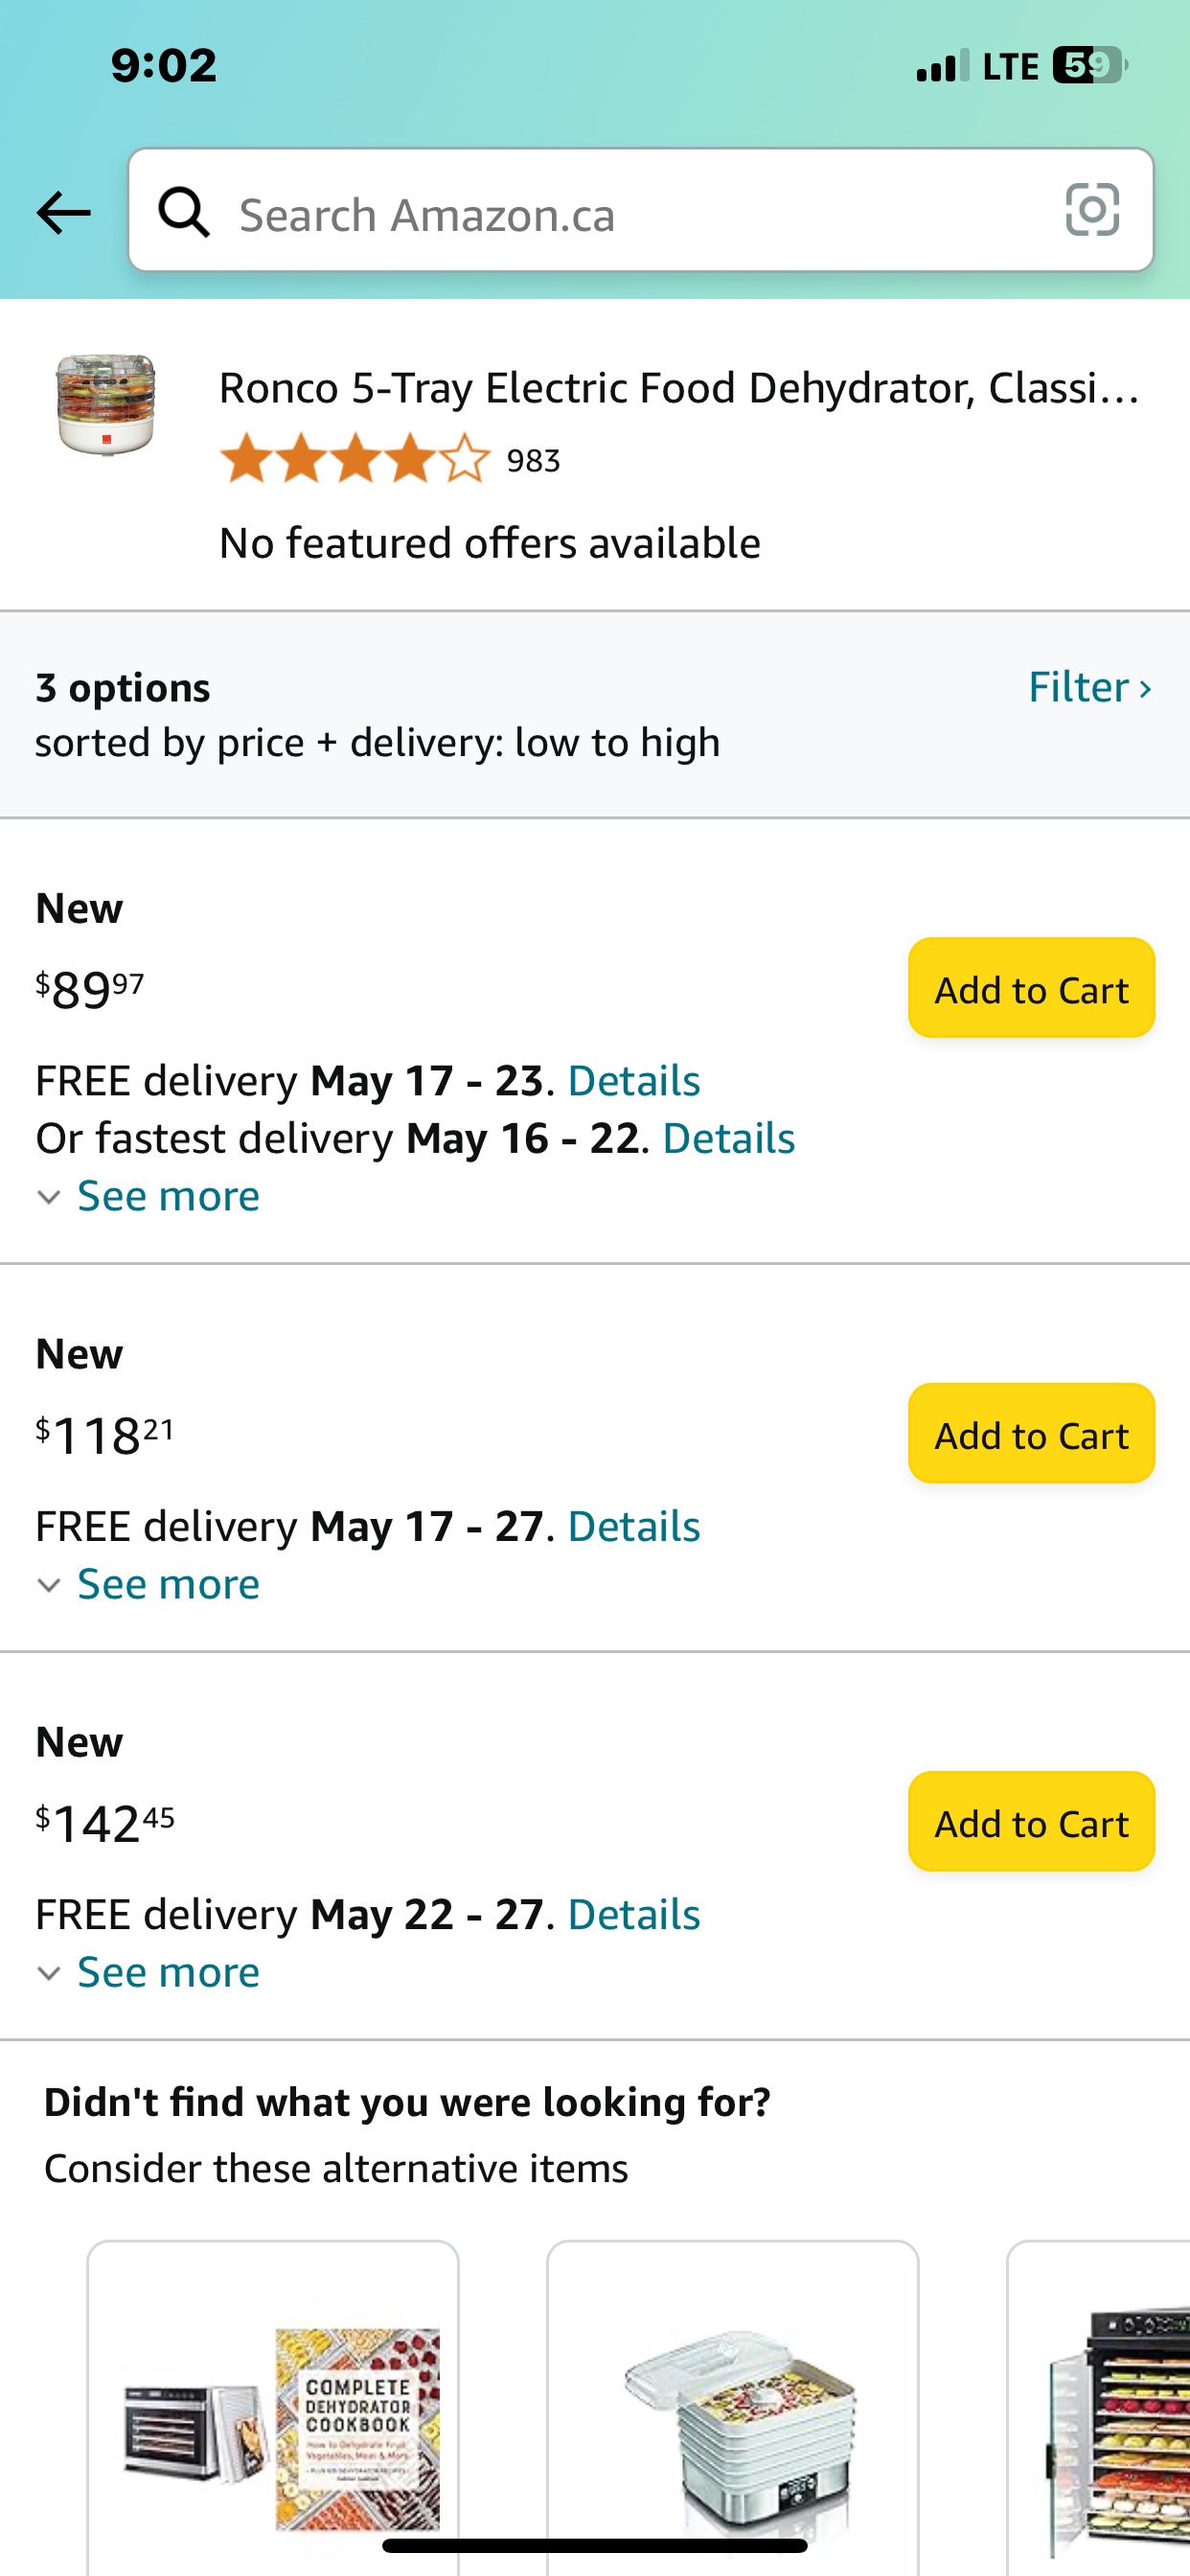Viewport: 1190px width, 2576px height.
Task: Open the Filter options
Action: click(1089, 688)
